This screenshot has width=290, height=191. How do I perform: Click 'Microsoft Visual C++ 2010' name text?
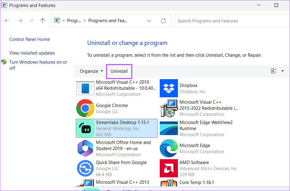pyautogui.click(x=126, y=85)
